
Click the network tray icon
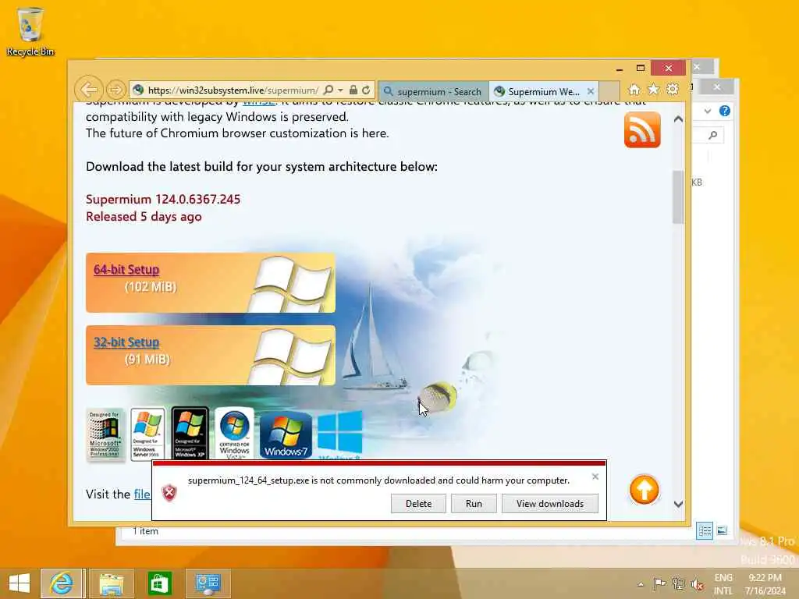tap(678, 583)
